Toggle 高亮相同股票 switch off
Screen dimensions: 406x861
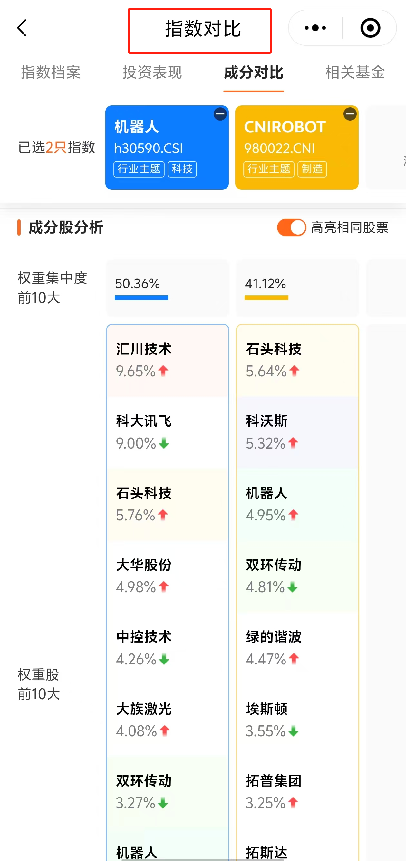(x=291, y=227)
